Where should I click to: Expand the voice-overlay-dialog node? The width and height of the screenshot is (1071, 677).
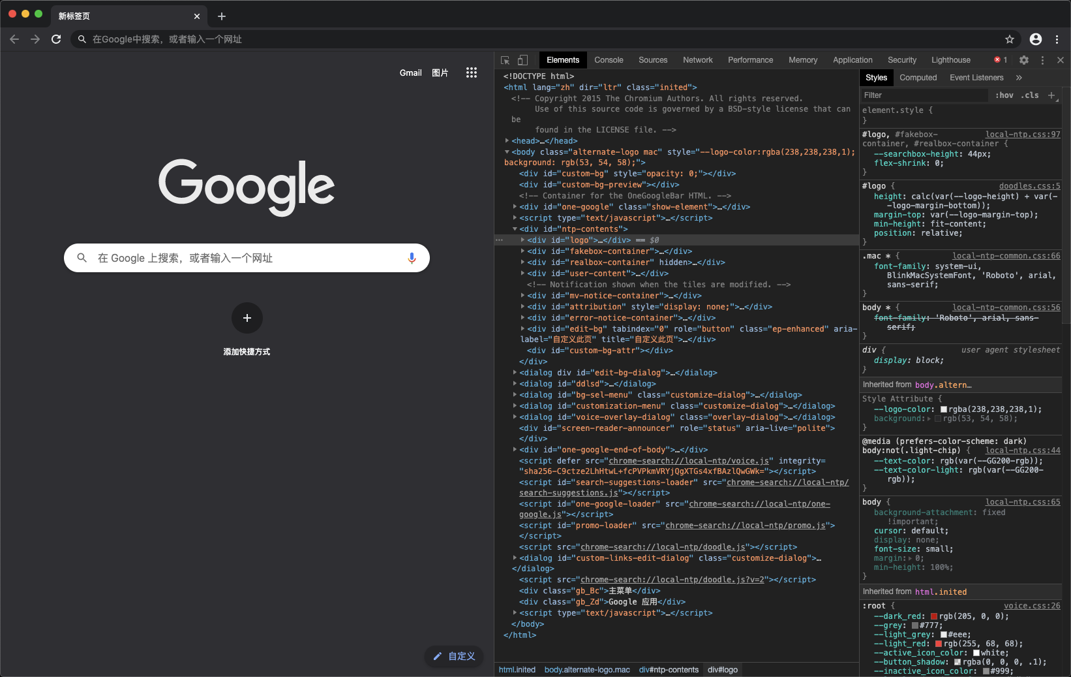[x=515, y=417]
